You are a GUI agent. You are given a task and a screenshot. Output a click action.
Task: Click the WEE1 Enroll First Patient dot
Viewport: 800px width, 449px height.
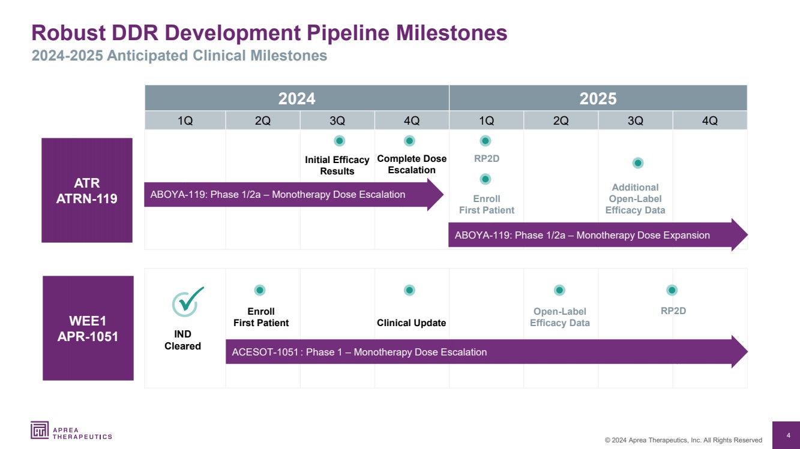259,290
